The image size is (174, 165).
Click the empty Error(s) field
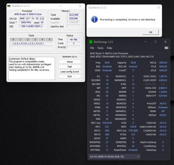tap(74, 47)
